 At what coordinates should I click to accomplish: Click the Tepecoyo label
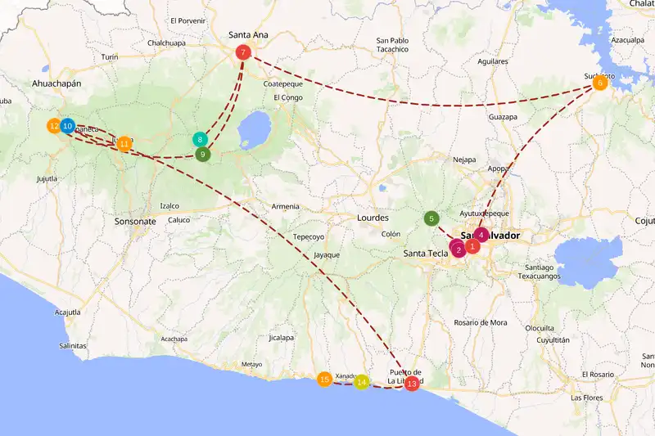309,237
